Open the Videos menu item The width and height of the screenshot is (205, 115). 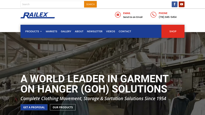tap(110, 31)
